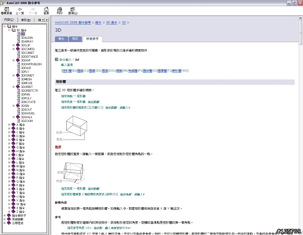Expand the 3DDWF tree node
The width and height of the screenshot is (303, 235).
point(14,60)
